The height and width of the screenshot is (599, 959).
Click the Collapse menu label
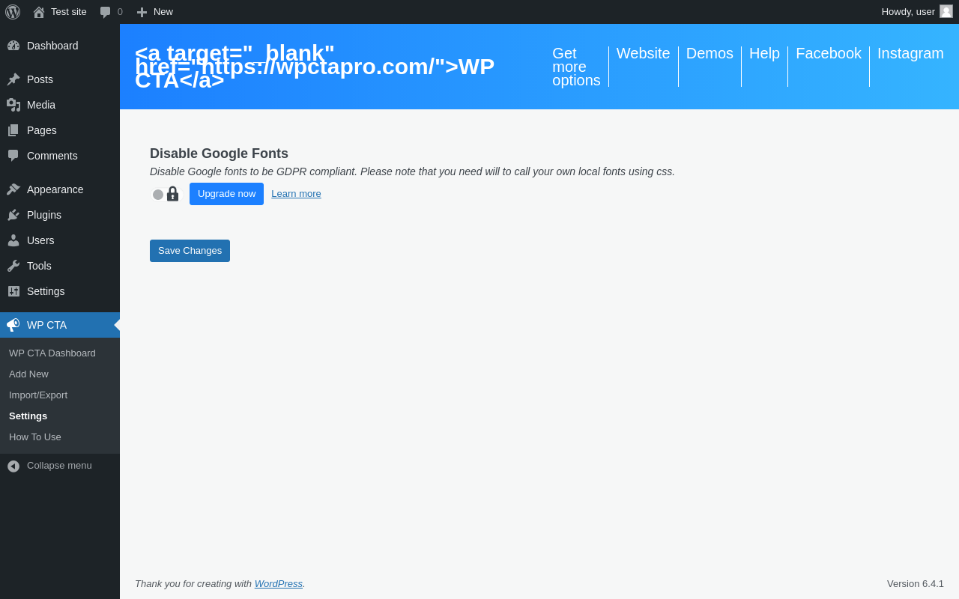(59, 466)
